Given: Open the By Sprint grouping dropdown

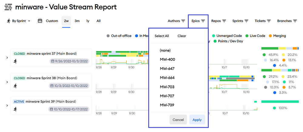Looking at the screenshot, I should (19, 21).
